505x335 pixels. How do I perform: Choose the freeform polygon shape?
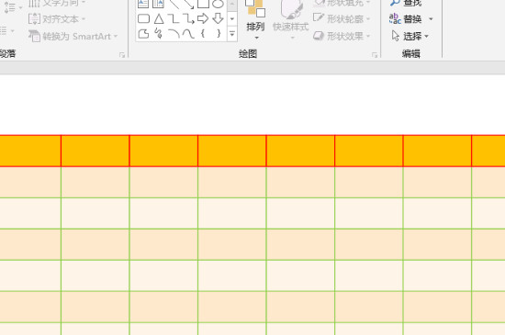click(x=143, y=33)
